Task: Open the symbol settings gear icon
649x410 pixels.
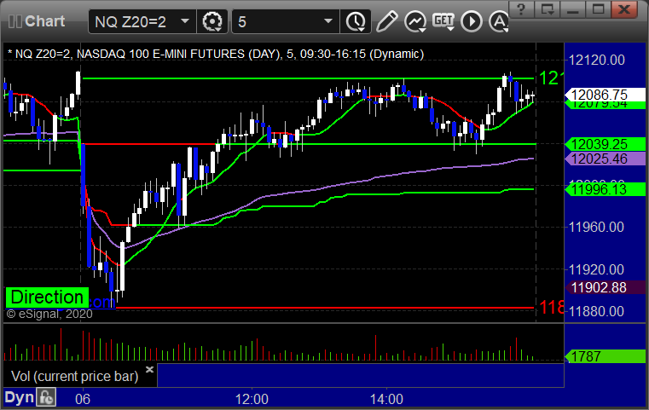Action: point(212,21)
